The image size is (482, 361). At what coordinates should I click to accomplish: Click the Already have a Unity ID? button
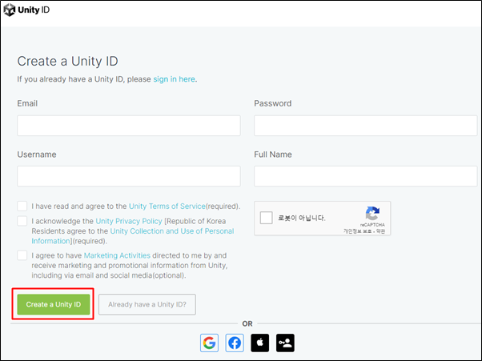pyautogui.click(x=147, y=304)
